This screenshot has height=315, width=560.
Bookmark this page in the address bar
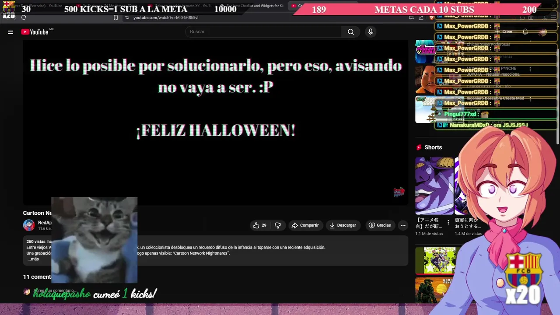click(115, 17)
